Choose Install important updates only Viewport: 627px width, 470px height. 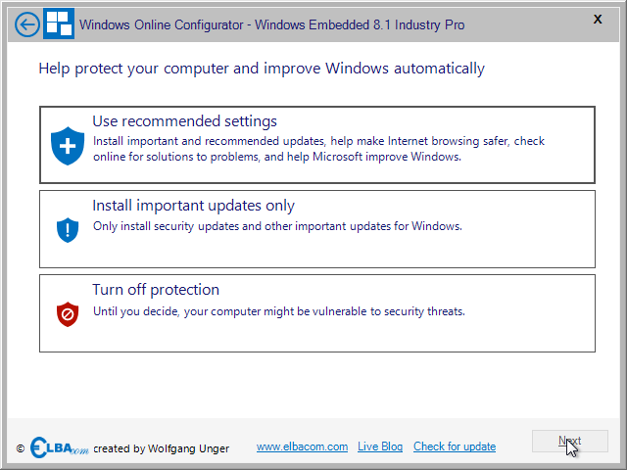tap(317, 229)
